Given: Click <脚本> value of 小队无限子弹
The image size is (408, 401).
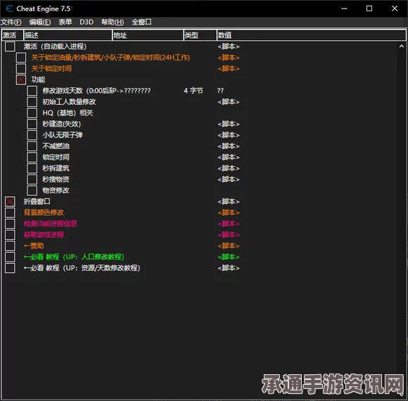Looking at the screenshot, I should tap(229, 135).
